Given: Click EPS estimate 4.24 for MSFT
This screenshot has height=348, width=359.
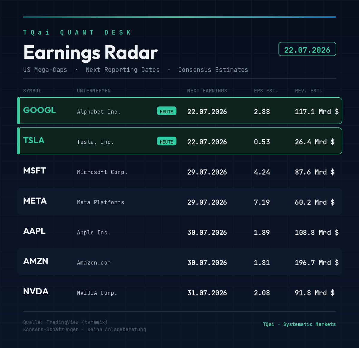Looking at the screenshot, I should coord(262,172).
